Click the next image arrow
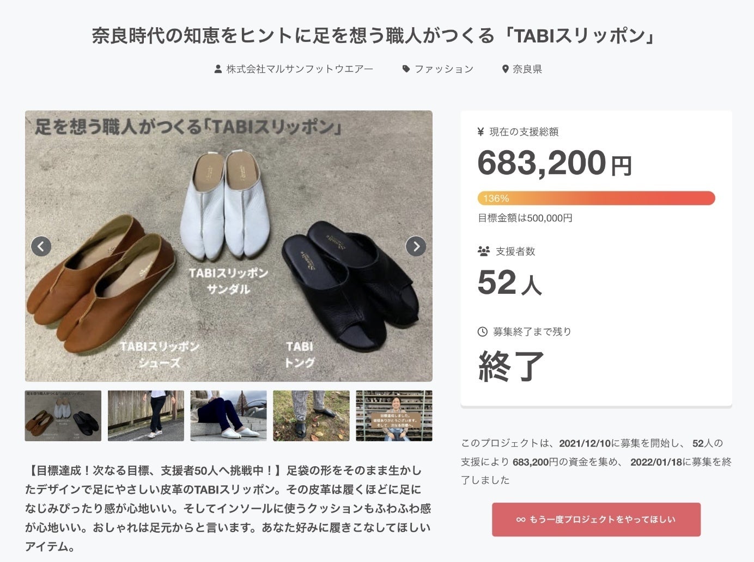 (416, 246)
